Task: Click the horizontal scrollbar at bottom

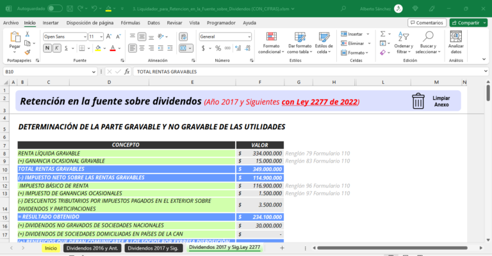Action: click(x=392, y=248)
